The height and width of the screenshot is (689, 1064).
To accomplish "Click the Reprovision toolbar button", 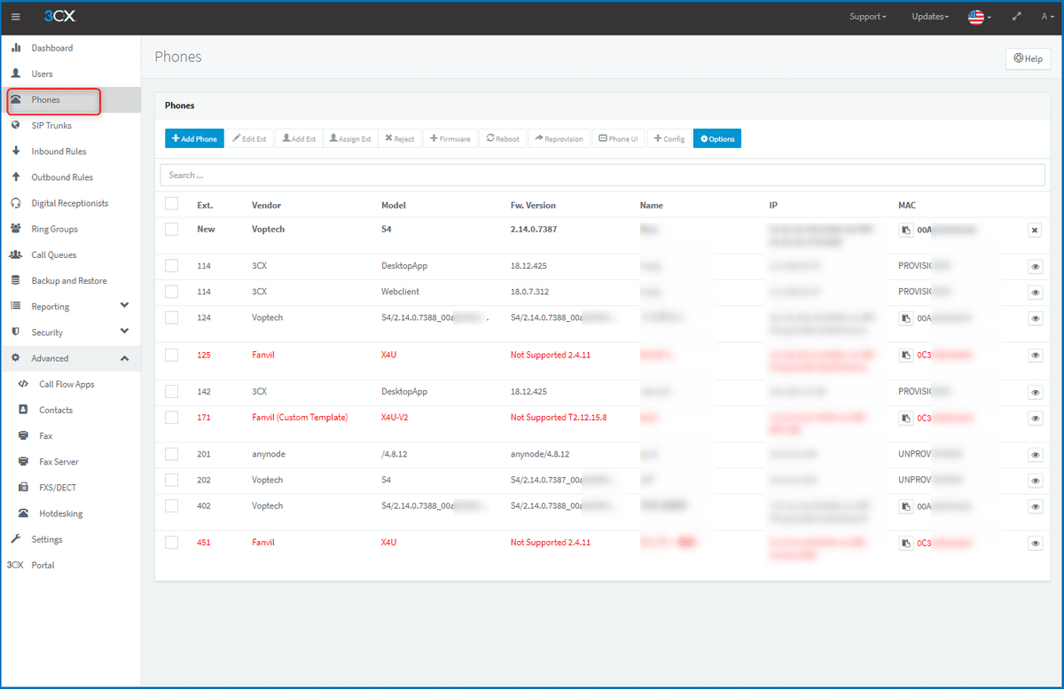I will click(x=559, y=138).
